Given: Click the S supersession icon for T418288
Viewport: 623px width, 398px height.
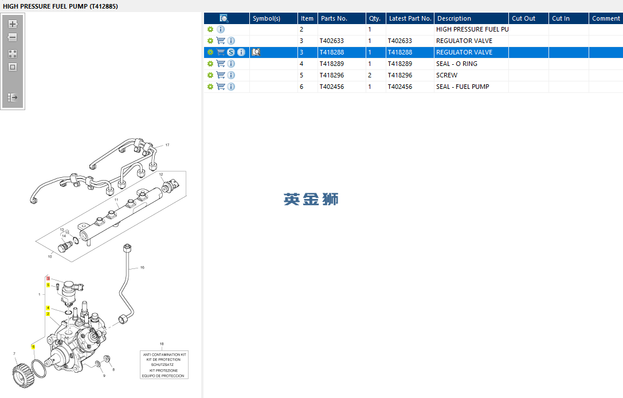Looking at the screenshot, I should (x=231, y=52).
